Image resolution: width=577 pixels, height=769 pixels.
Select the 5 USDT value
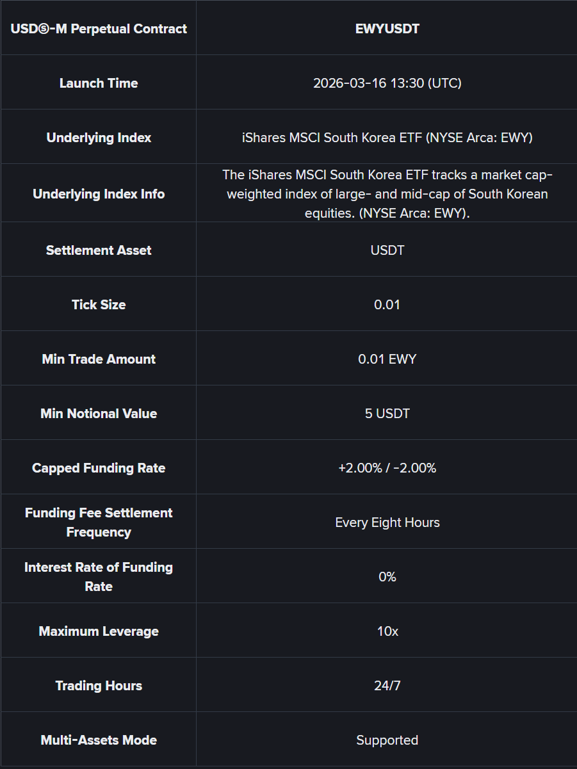coord(387,413)
